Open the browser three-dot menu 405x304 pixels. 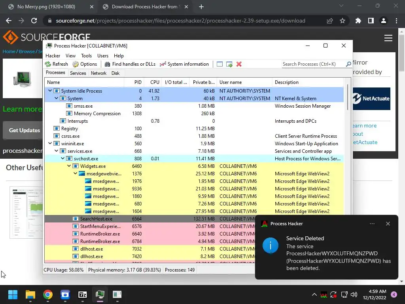(x=396, y=21)
